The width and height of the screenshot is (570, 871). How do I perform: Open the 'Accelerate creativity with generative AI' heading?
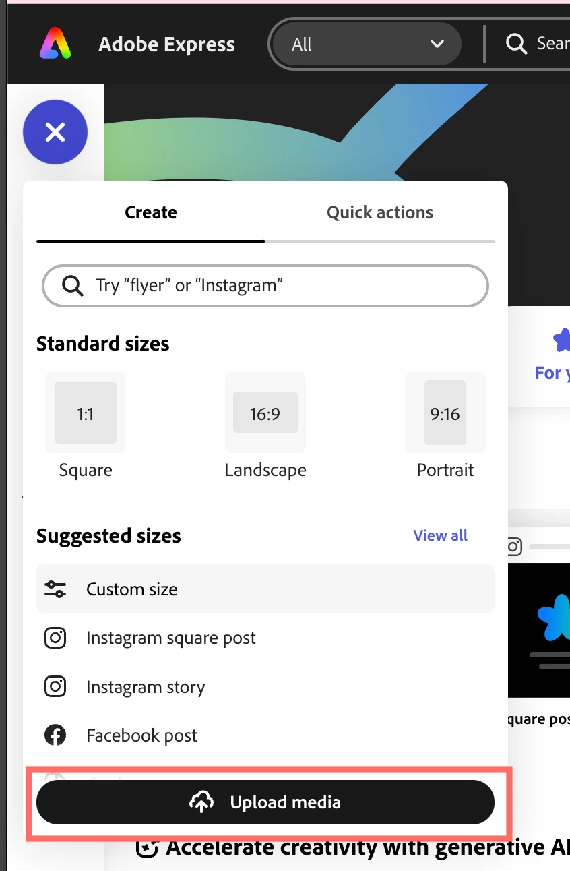[x=368, y=847]
